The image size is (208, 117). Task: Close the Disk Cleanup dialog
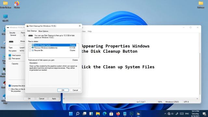pyautogui.click(x=80, y=26)
